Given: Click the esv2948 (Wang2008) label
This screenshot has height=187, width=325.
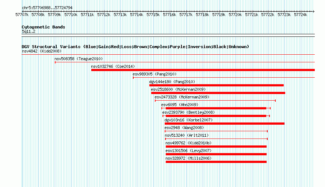Looking at the screenshot, I should [x=184, y=128].
